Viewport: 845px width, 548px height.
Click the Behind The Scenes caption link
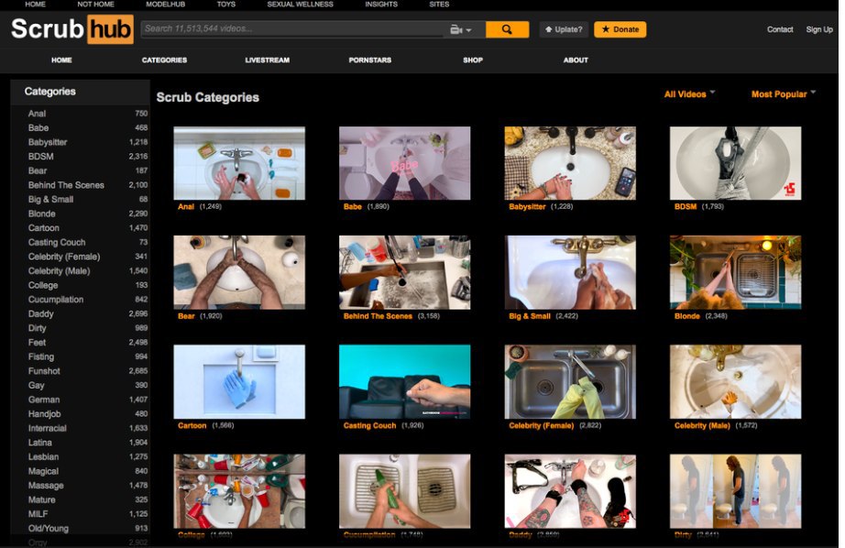pos(378,316)
